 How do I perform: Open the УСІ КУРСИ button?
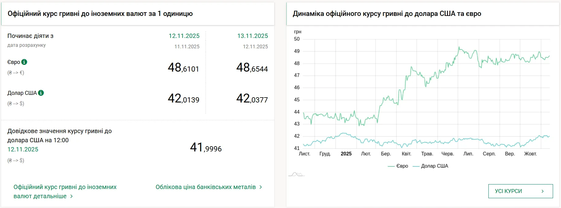(x=520, y=191)
